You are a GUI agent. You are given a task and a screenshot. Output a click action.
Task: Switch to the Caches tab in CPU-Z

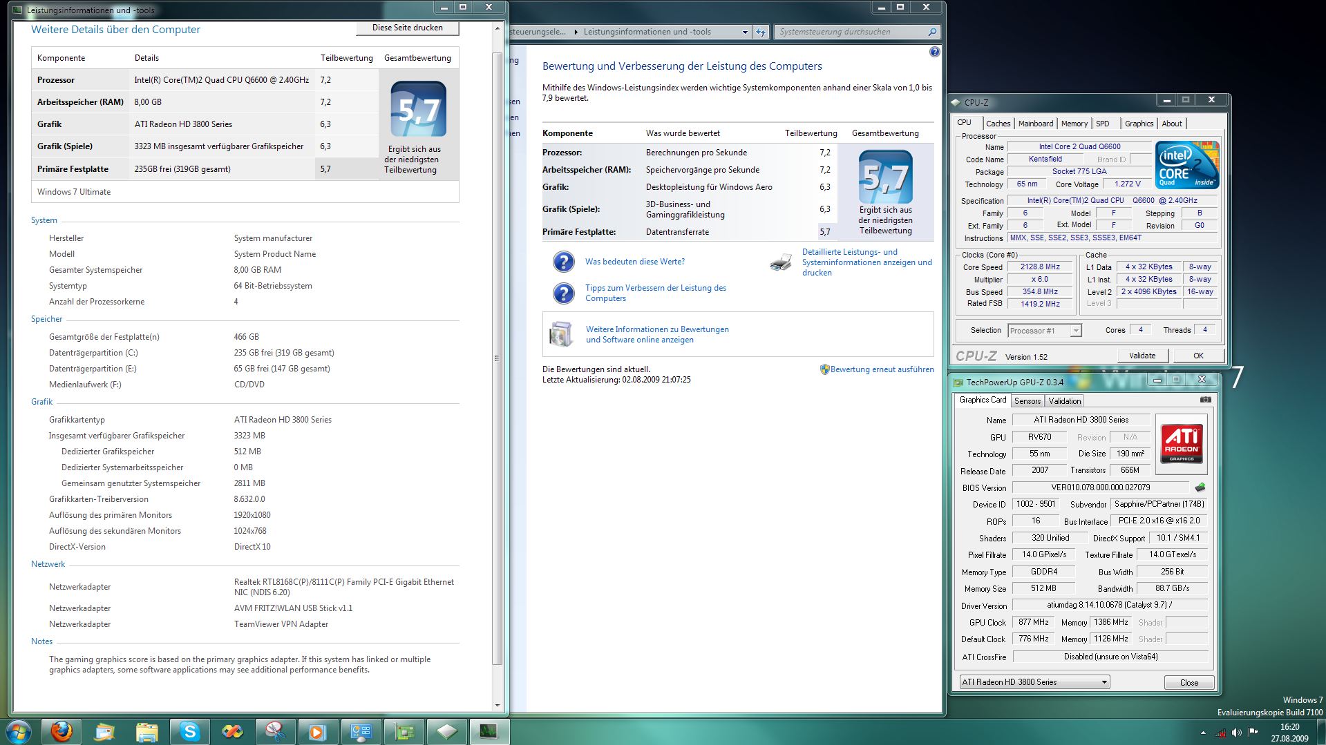(x=998, y=124)
